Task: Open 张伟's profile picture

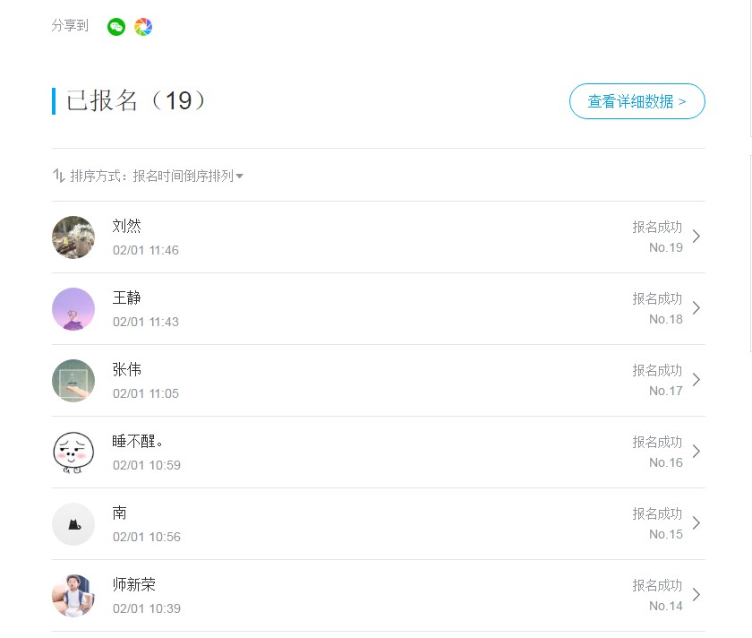Action: coord(73,381)
